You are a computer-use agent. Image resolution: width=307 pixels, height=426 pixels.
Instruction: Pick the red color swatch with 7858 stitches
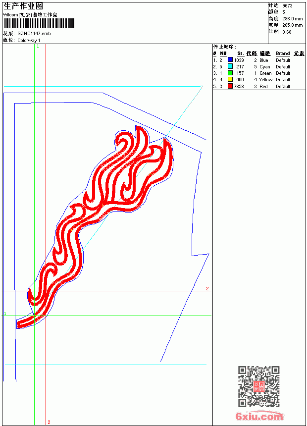point(230,86)
